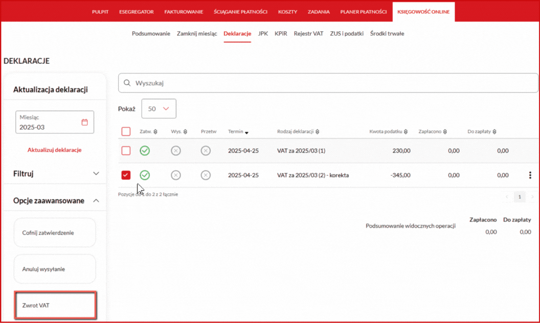Click approved checkmark icon for VAT za 2025/03 (1)
540x323 pixels.
coord(145,151)
